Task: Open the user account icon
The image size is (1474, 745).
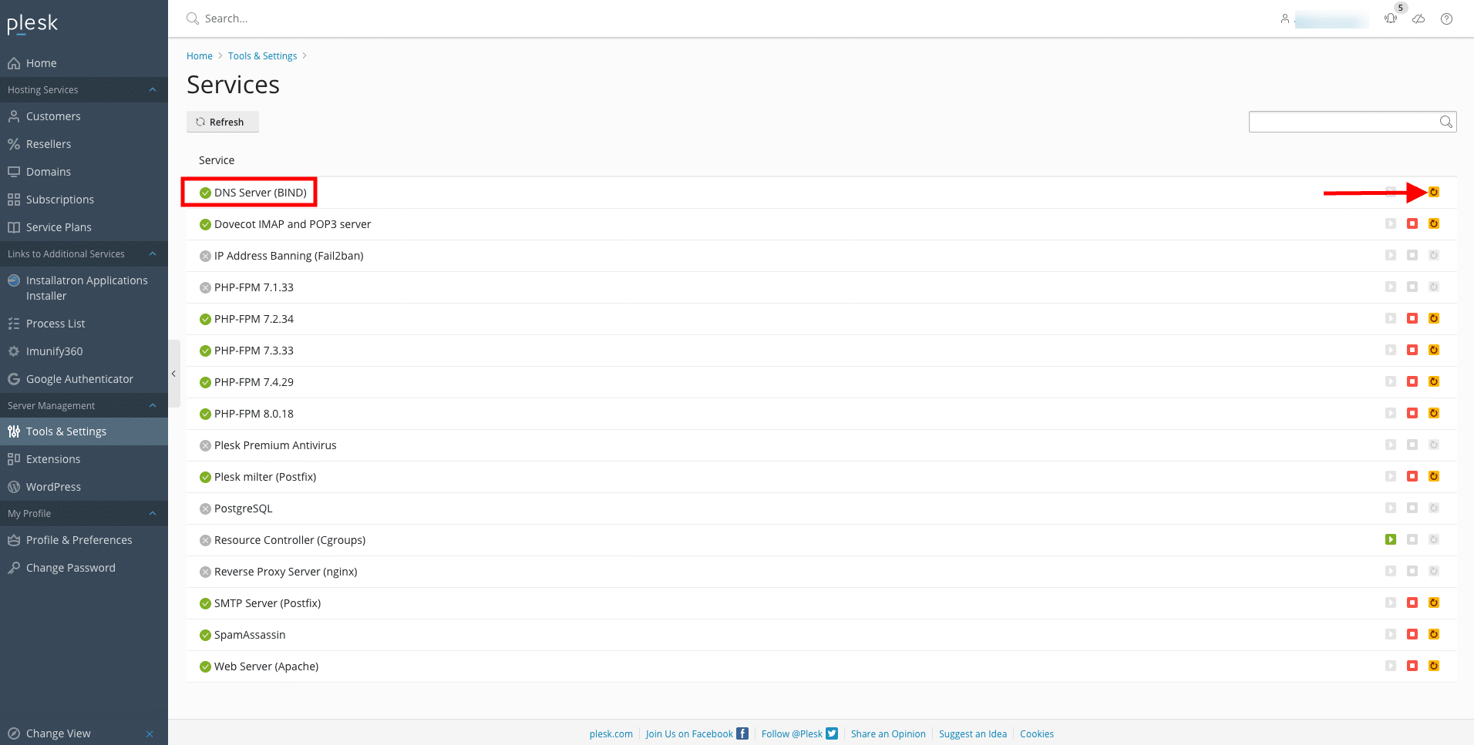Action: point(1285,18)
